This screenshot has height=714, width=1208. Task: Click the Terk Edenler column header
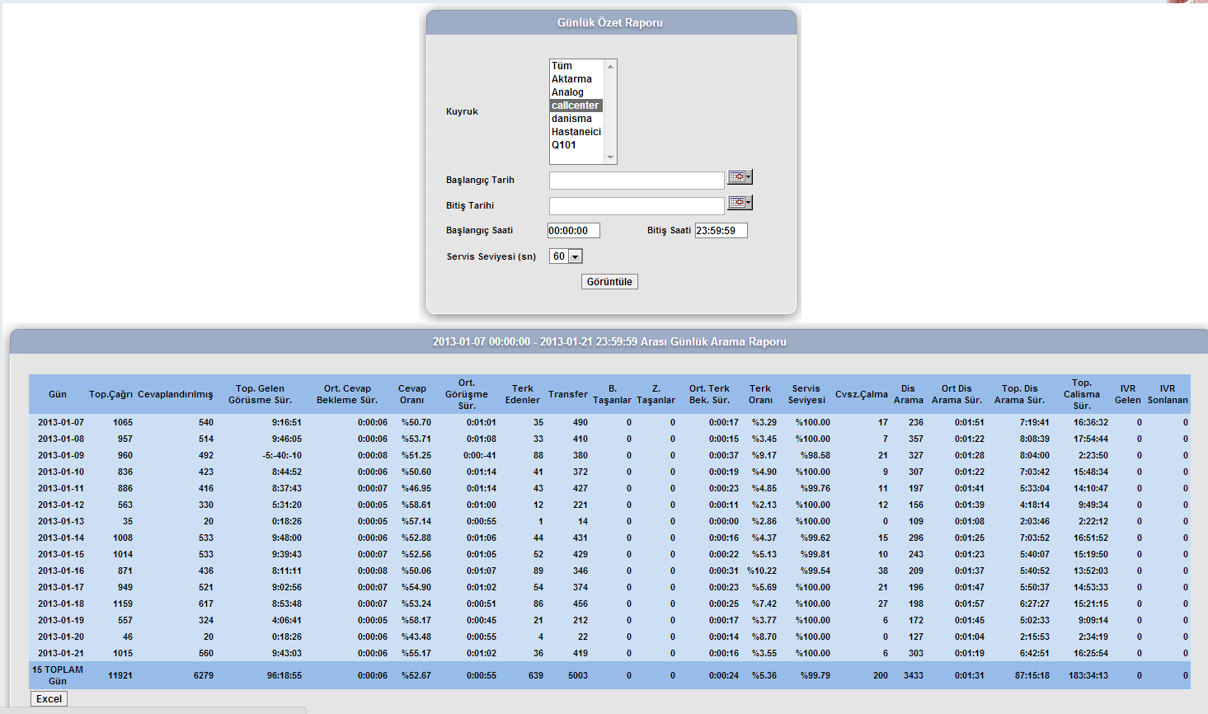(x=523, y=394)
